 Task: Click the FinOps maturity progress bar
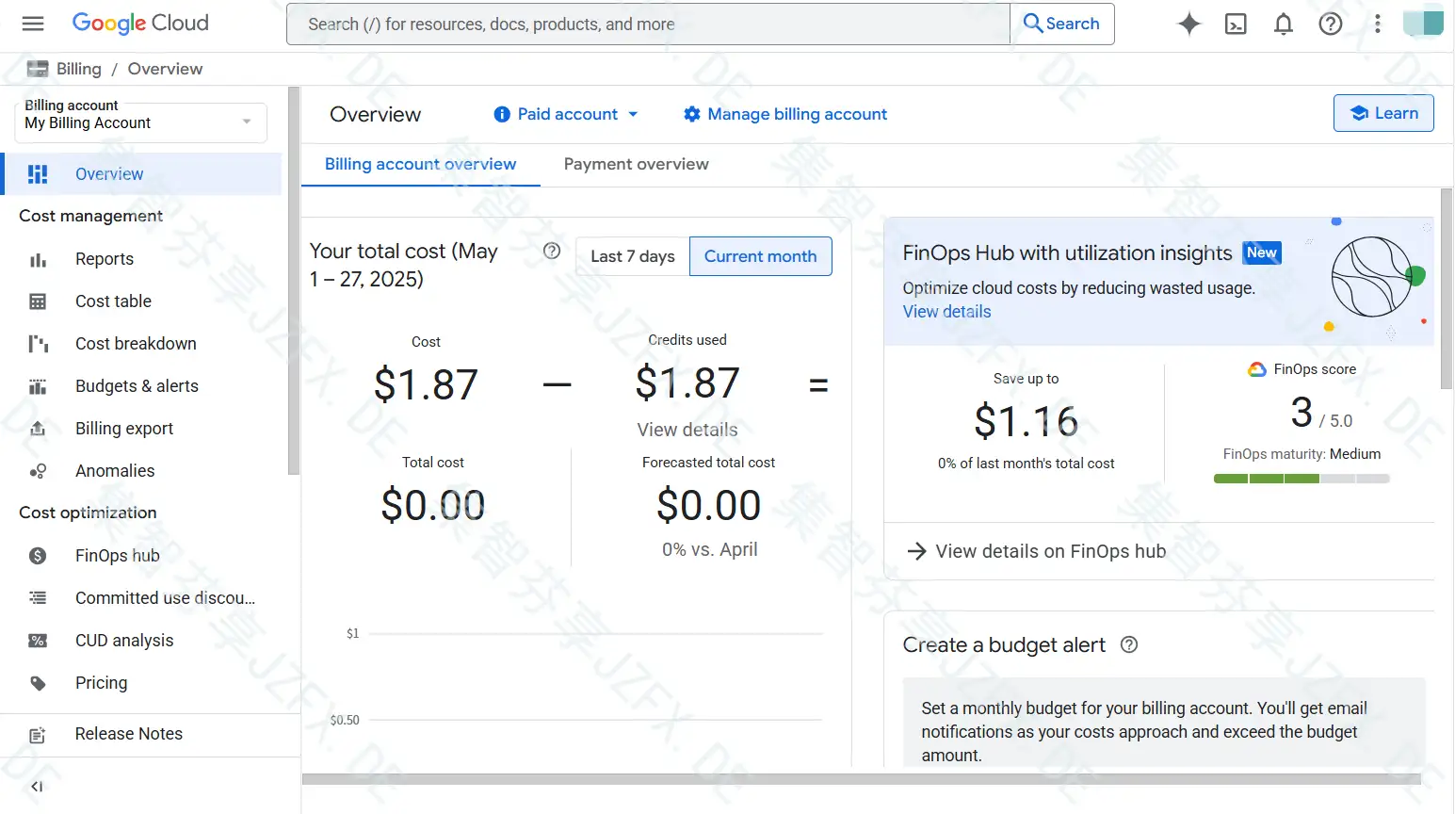[x=1301, y=479]
